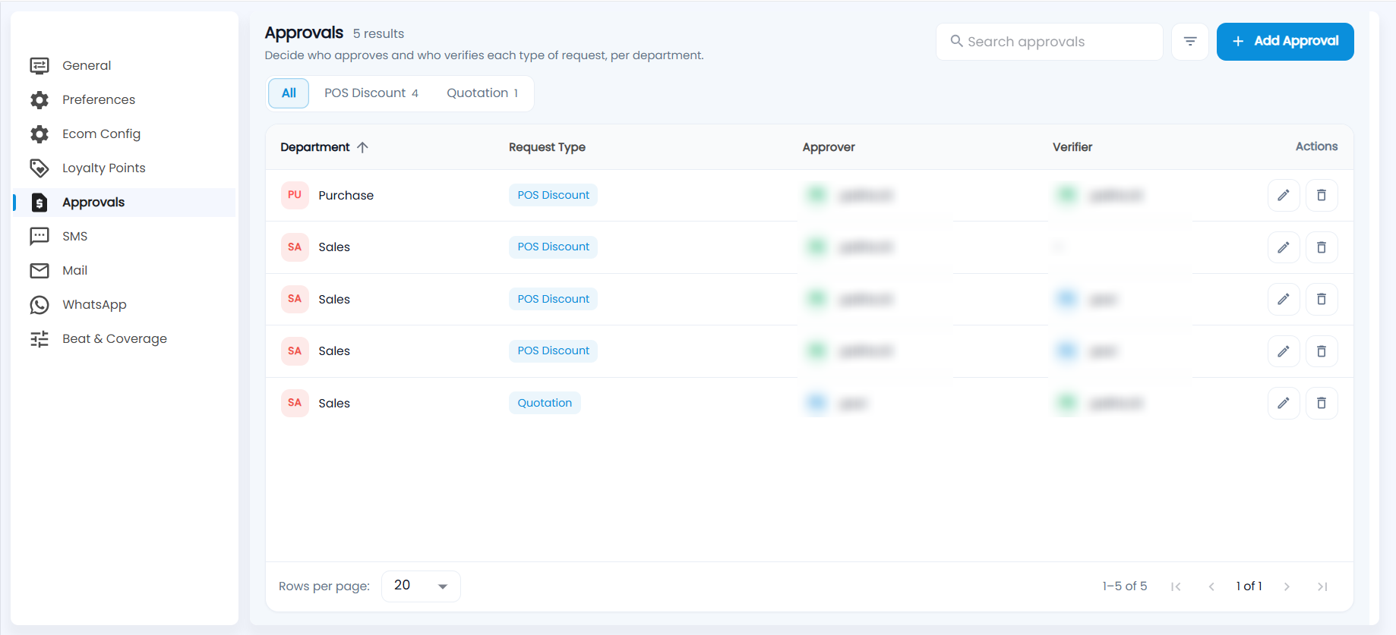Click the Approver column header
The height and width of the screenshot is (635, 1396).
click(x=829, y=147)
